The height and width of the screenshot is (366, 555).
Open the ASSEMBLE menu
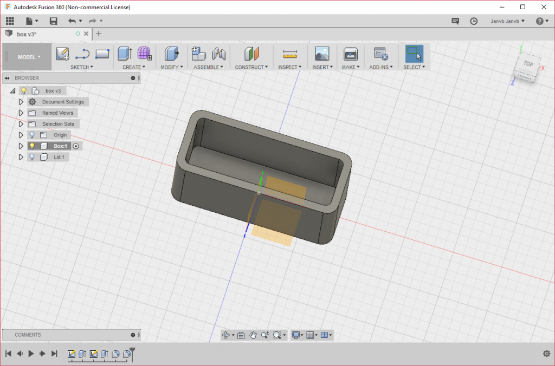[209, 67]
